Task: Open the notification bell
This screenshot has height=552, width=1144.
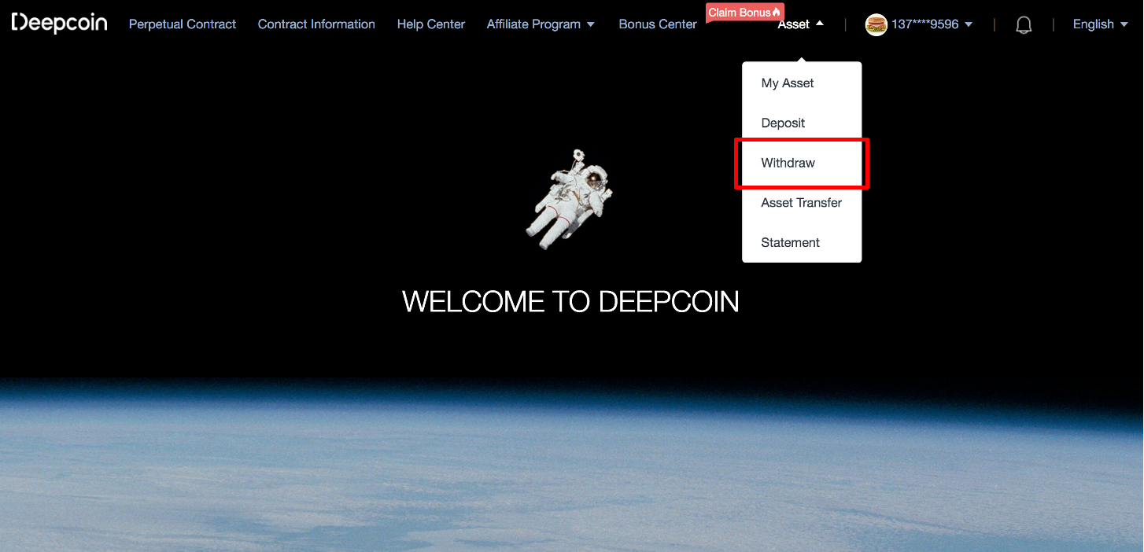Action: 1024,25
